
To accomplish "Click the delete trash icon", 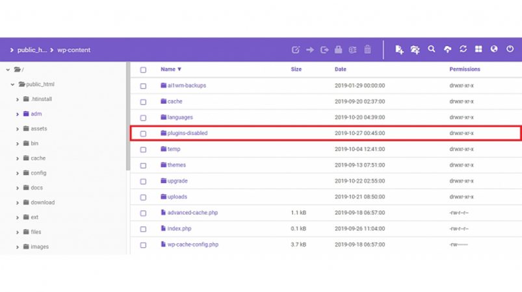I will tap(367, 49).
